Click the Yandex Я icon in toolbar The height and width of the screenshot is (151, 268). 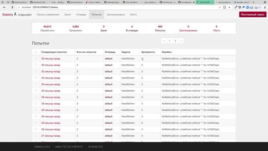point(12,8)
